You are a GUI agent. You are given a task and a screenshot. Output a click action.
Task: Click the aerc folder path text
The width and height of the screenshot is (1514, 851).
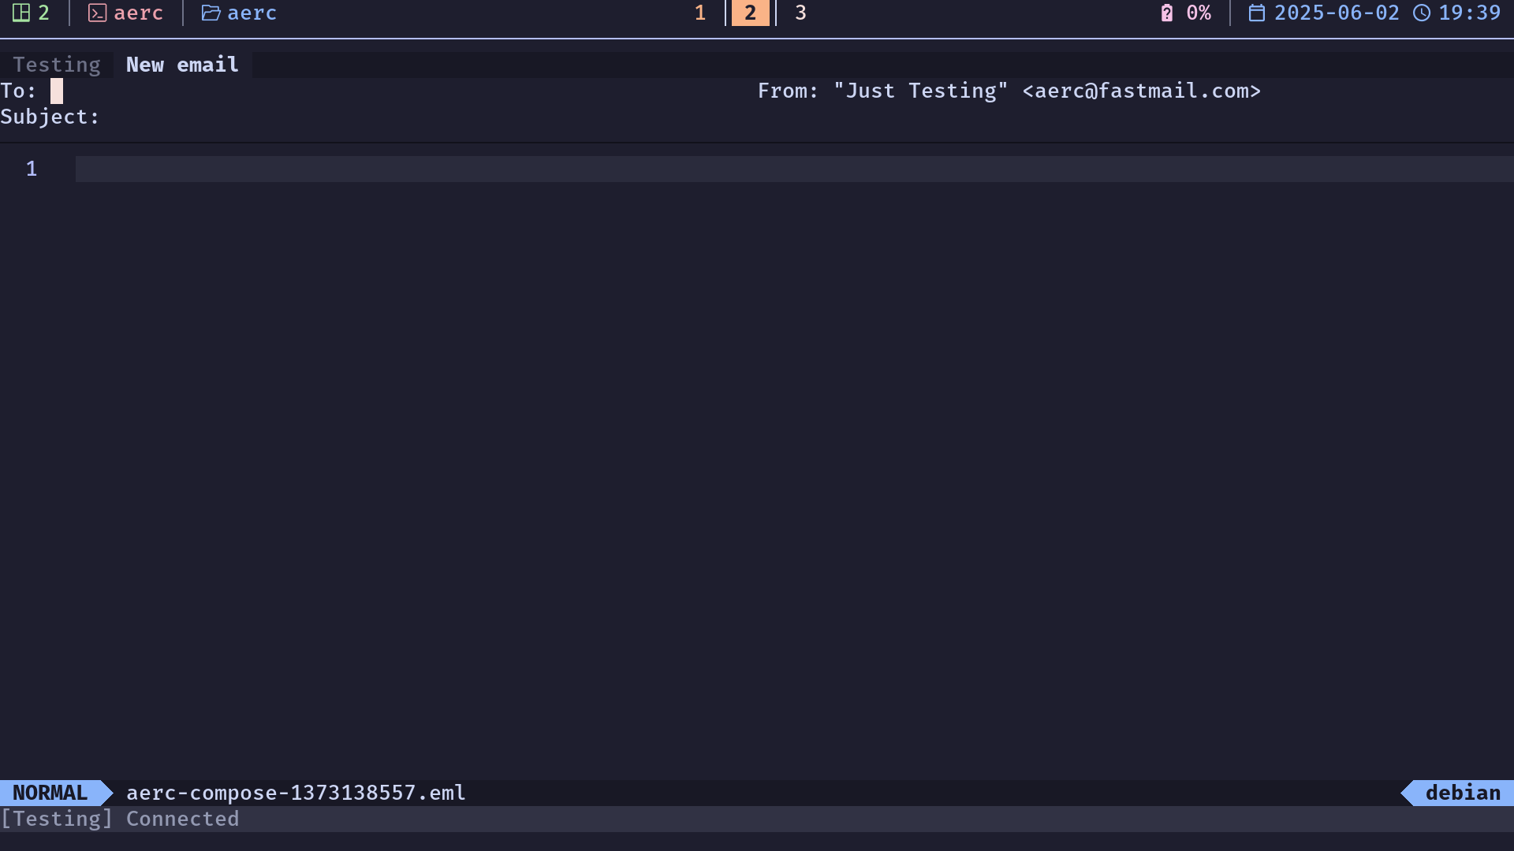pos(252,13)
